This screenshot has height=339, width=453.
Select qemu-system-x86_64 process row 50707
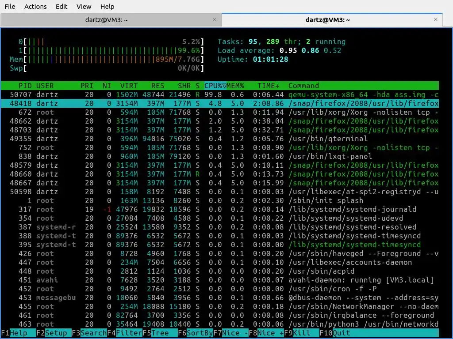(220, 94)
